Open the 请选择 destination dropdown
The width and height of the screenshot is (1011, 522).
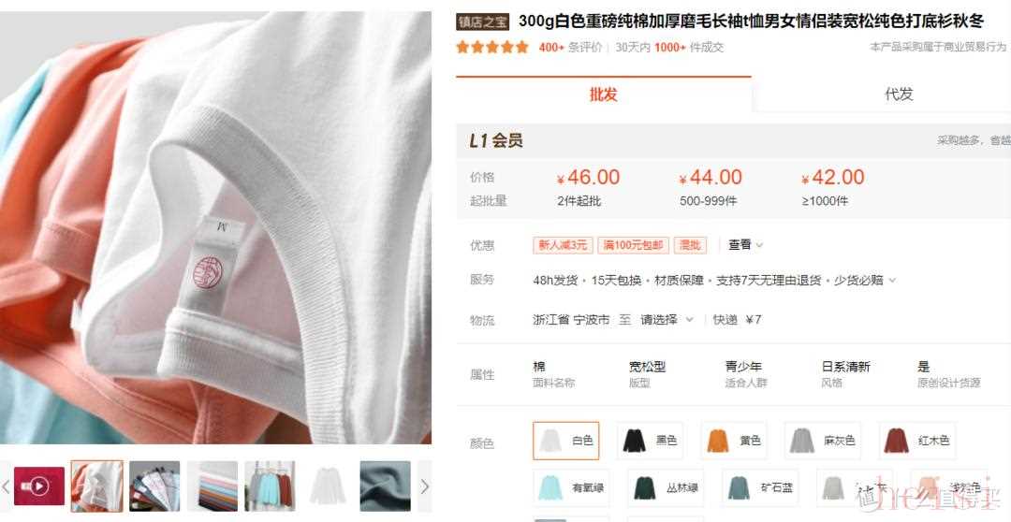[667, 320]
